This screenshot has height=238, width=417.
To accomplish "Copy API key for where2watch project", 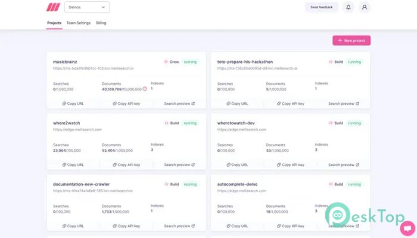I will (x=126, y=165).
